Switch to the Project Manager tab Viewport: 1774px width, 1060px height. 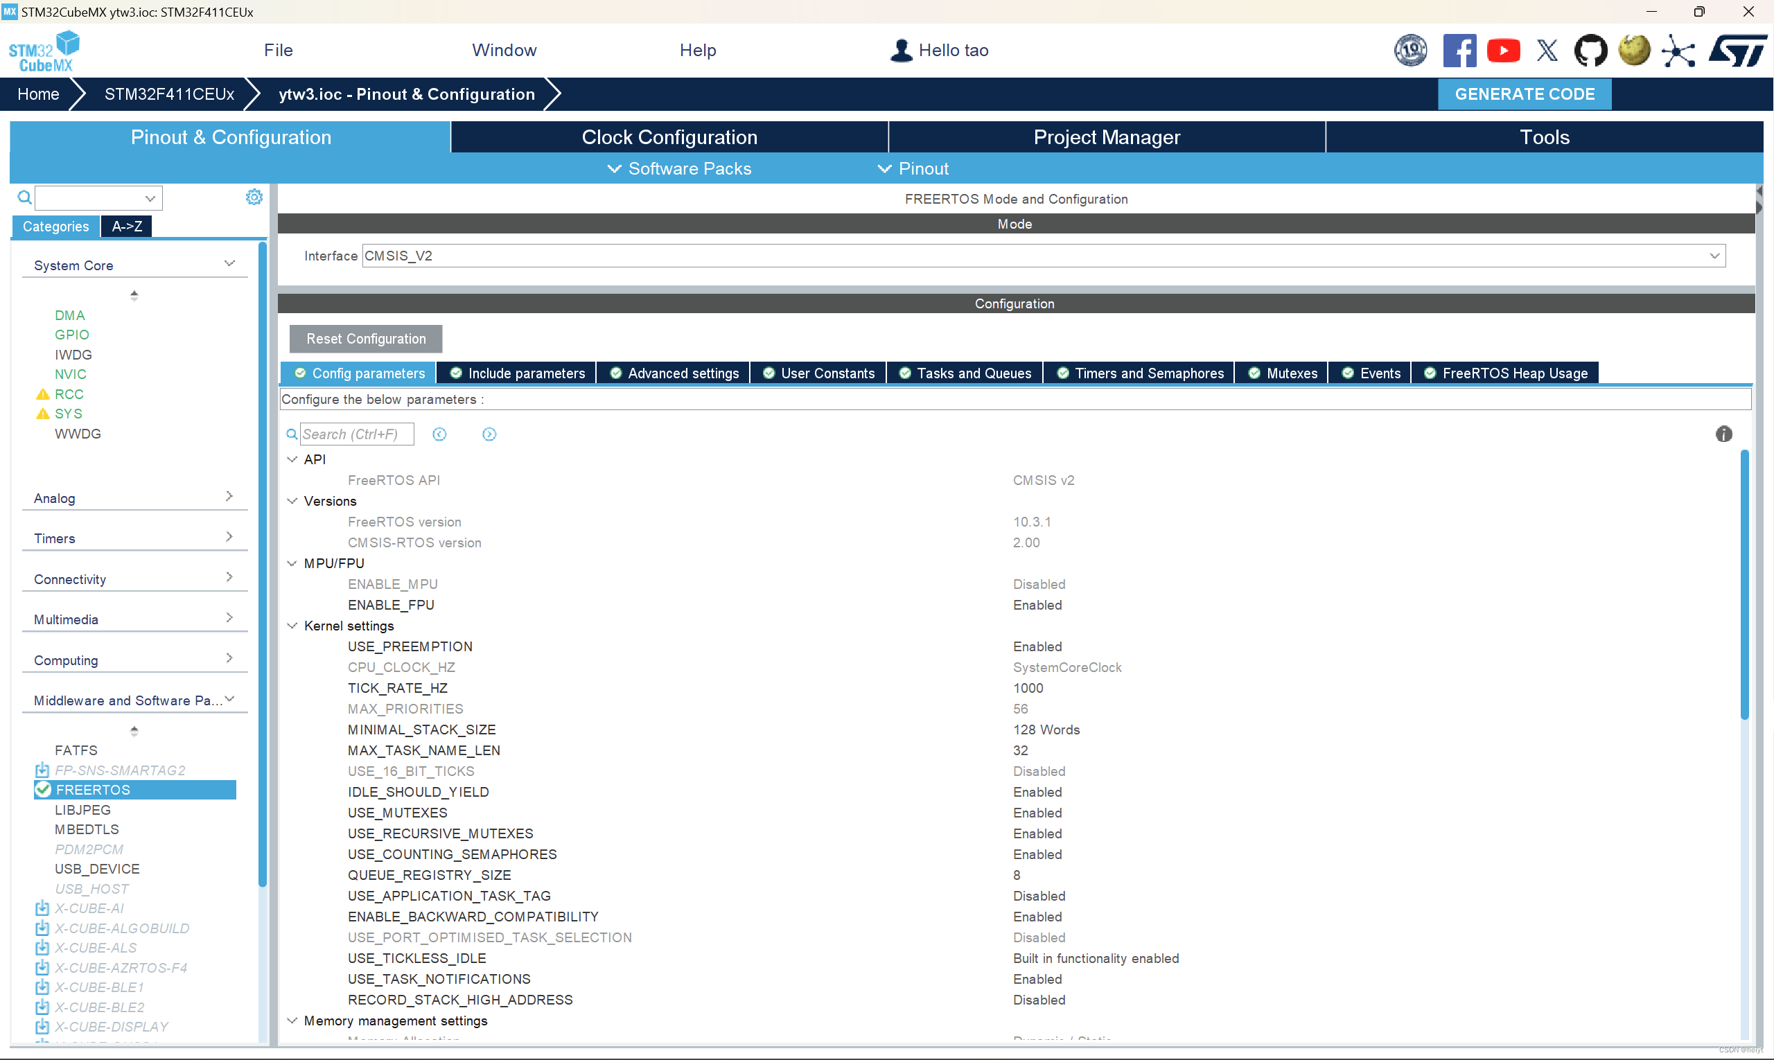1107,137
